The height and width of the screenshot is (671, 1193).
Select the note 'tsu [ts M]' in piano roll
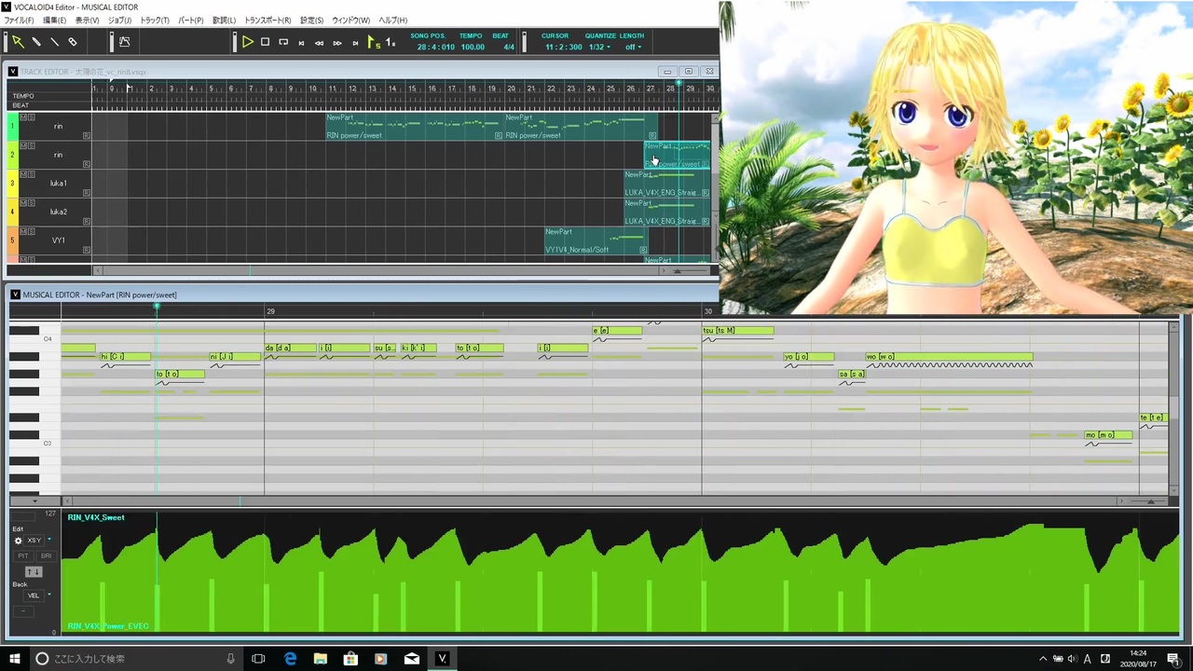[x=738, y=331]
